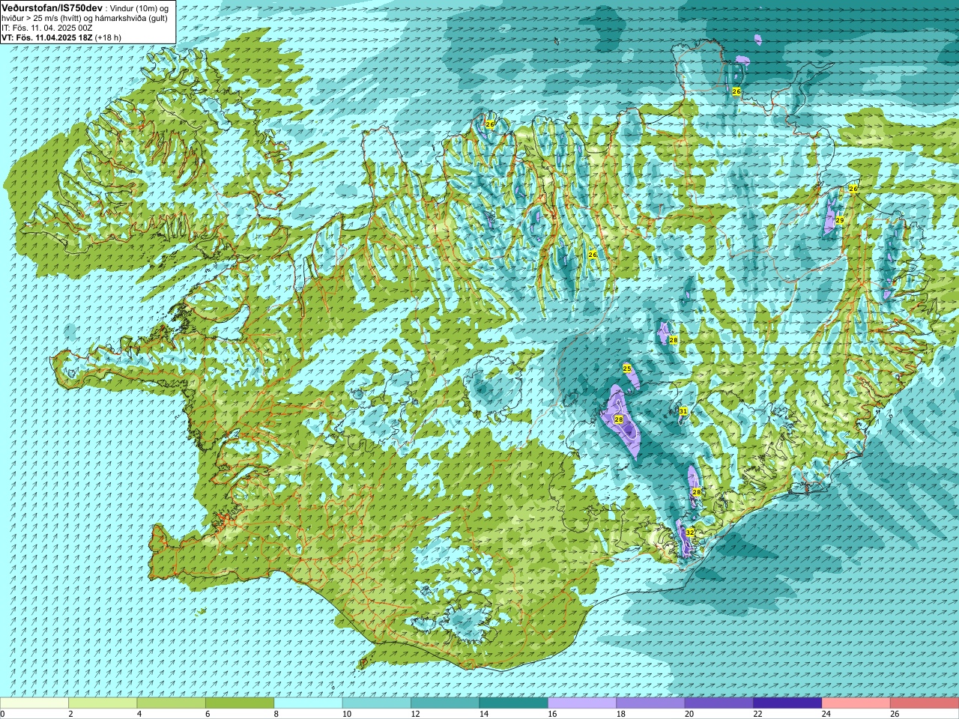
Task: Click the header title 'Veðurstofan/IS750dev'
Action: pyautogui.click(x=52, y=7)
